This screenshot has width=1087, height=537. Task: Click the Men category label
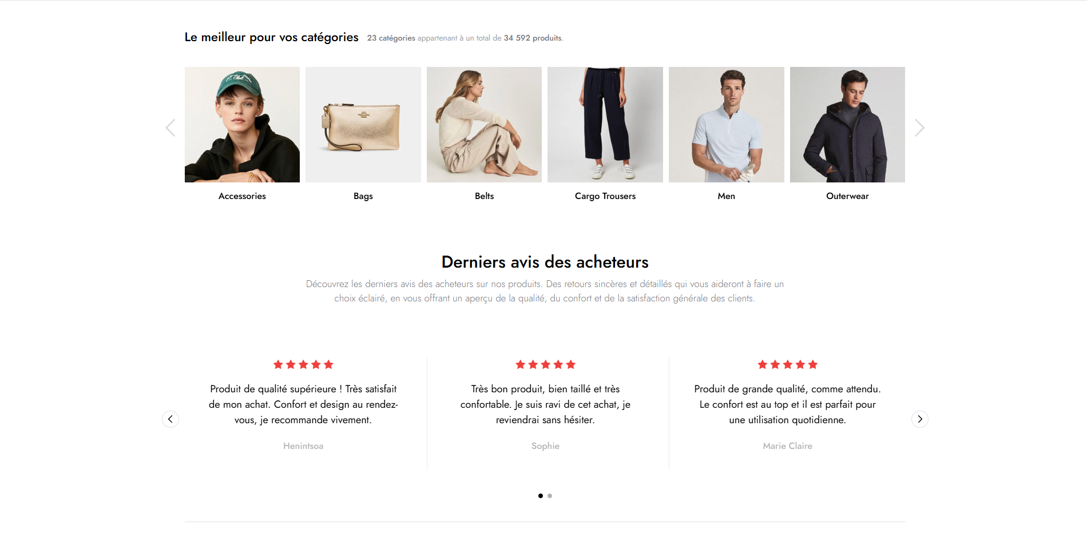pos(727,196)
